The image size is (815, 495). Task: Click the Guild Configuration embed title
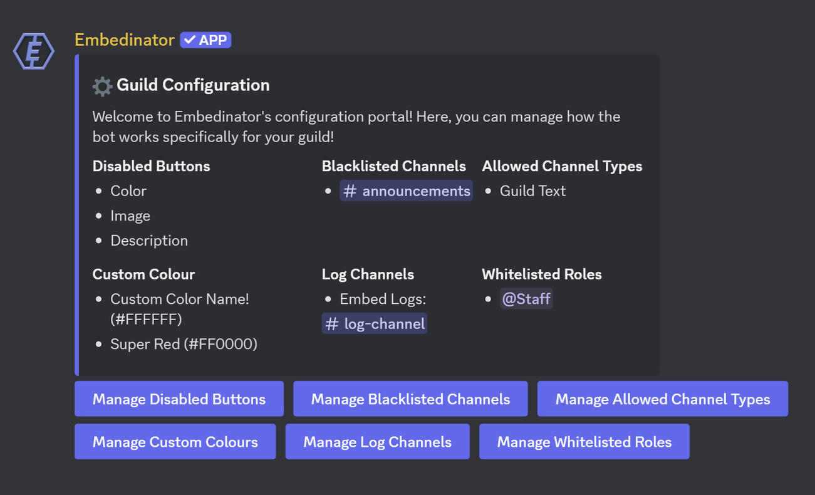pos(193,85)
